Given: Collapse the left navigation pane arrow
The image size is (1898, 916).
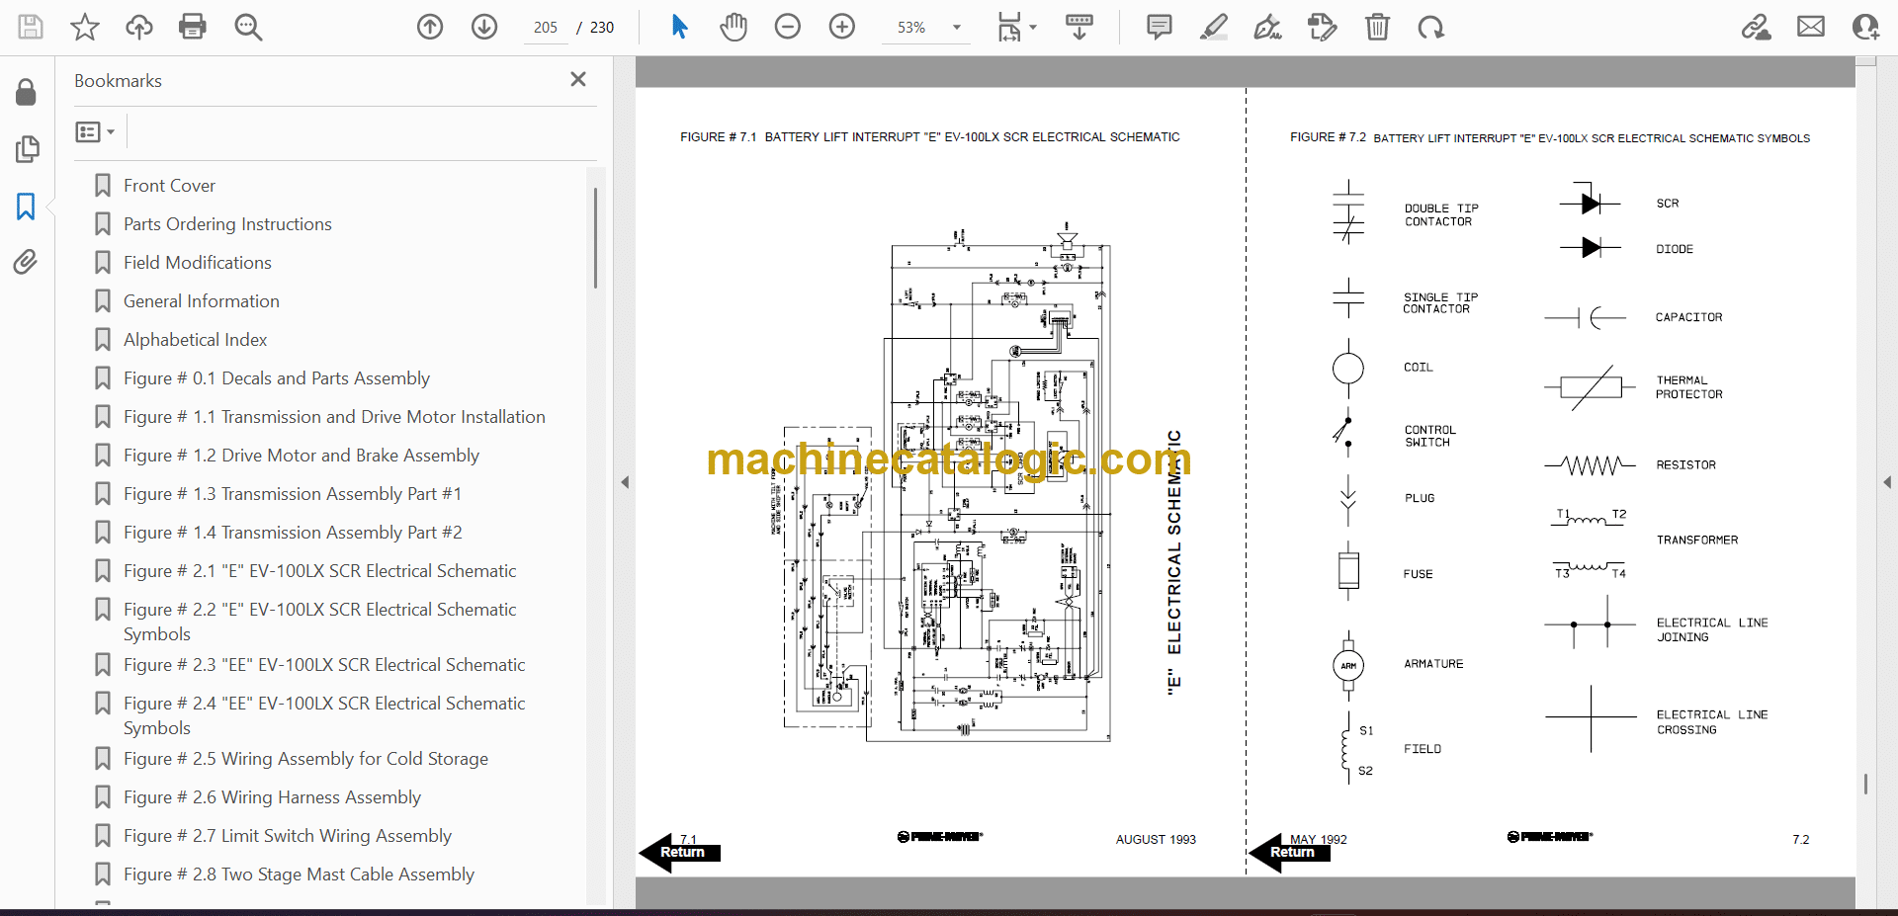Looking at the screenshot, I should [625, 482].
